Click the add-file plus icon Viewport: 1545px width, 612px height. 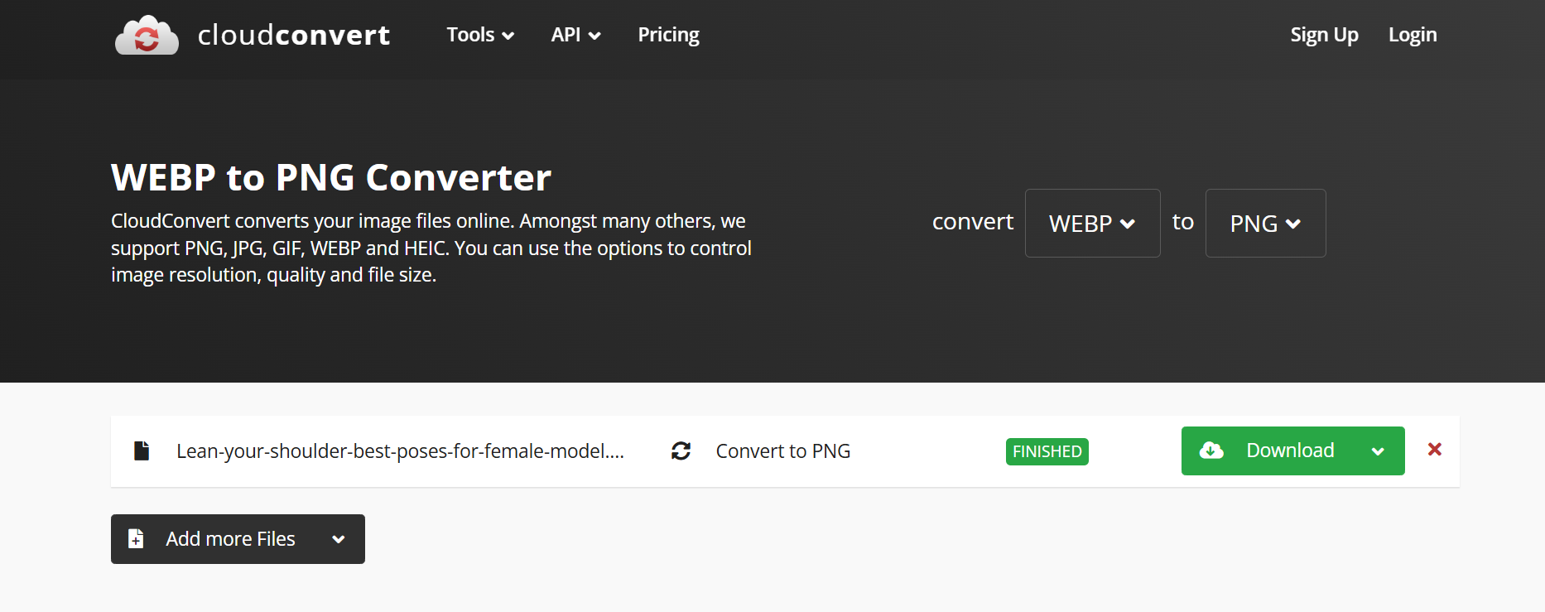[x=137, y=539]
